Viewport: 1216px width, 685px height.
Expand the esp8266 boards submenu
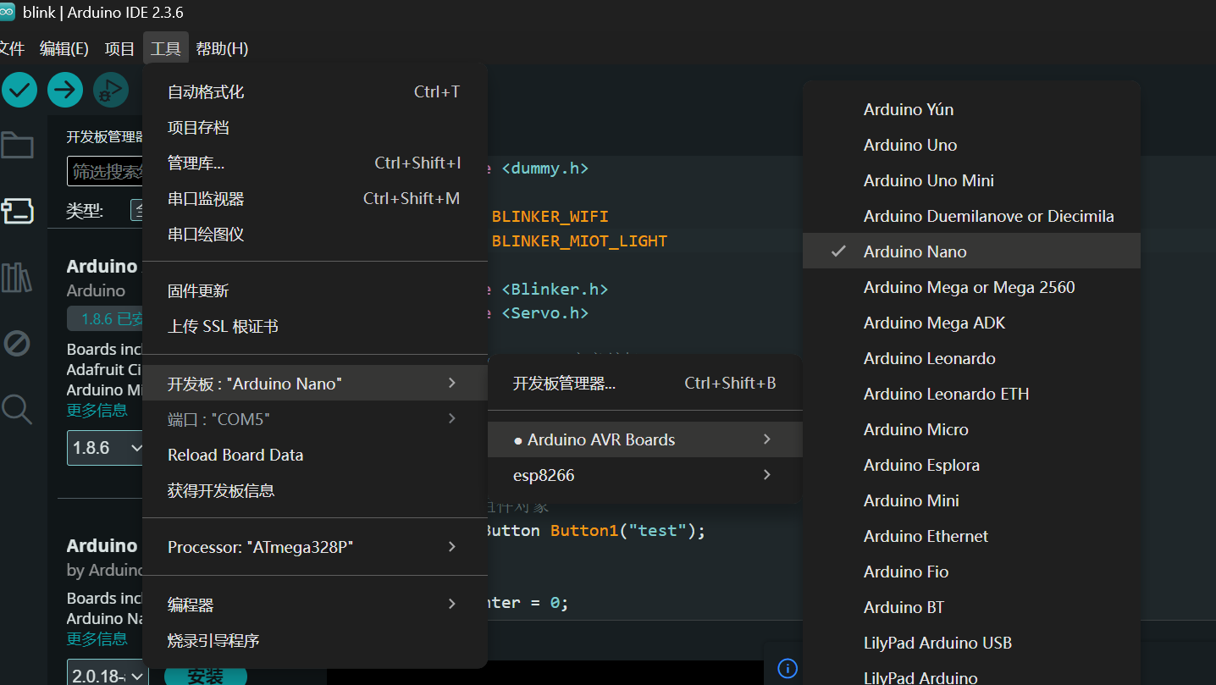tap(644, 475)
